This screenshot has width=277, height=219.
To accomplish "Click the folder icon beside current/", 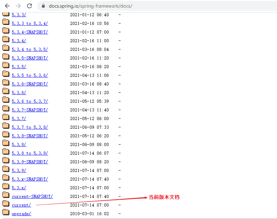I will 6,203.
